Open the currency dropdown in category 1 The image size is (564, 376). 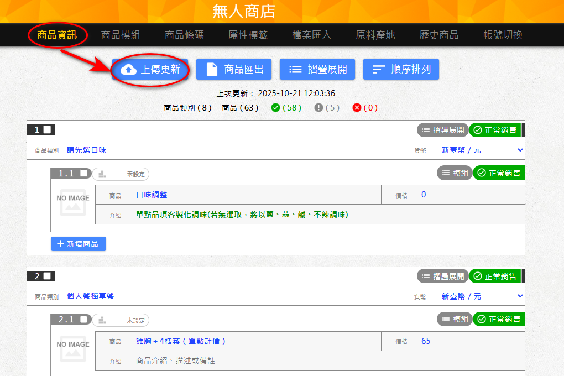(481, 150)
